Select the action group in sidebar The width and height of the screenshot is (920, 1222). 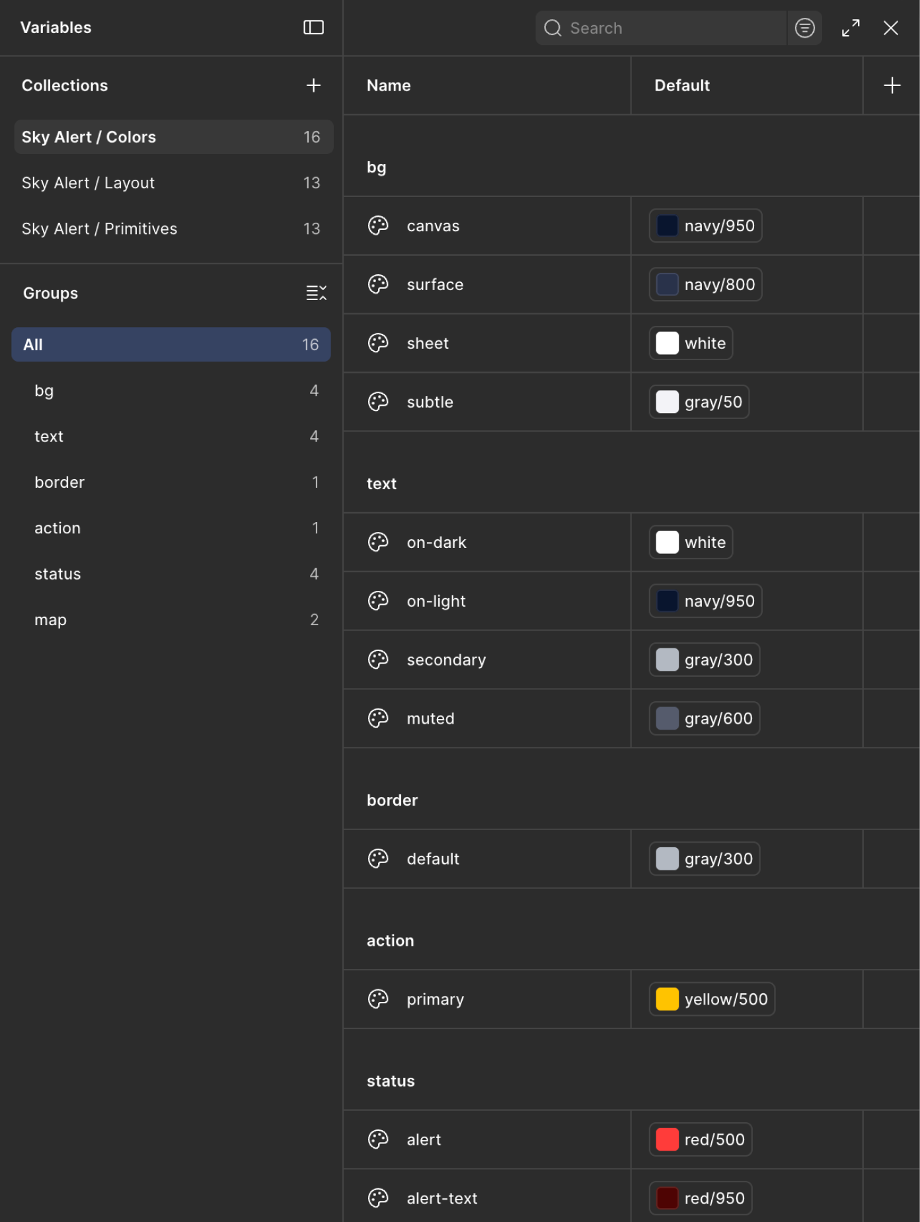[171, 528]
